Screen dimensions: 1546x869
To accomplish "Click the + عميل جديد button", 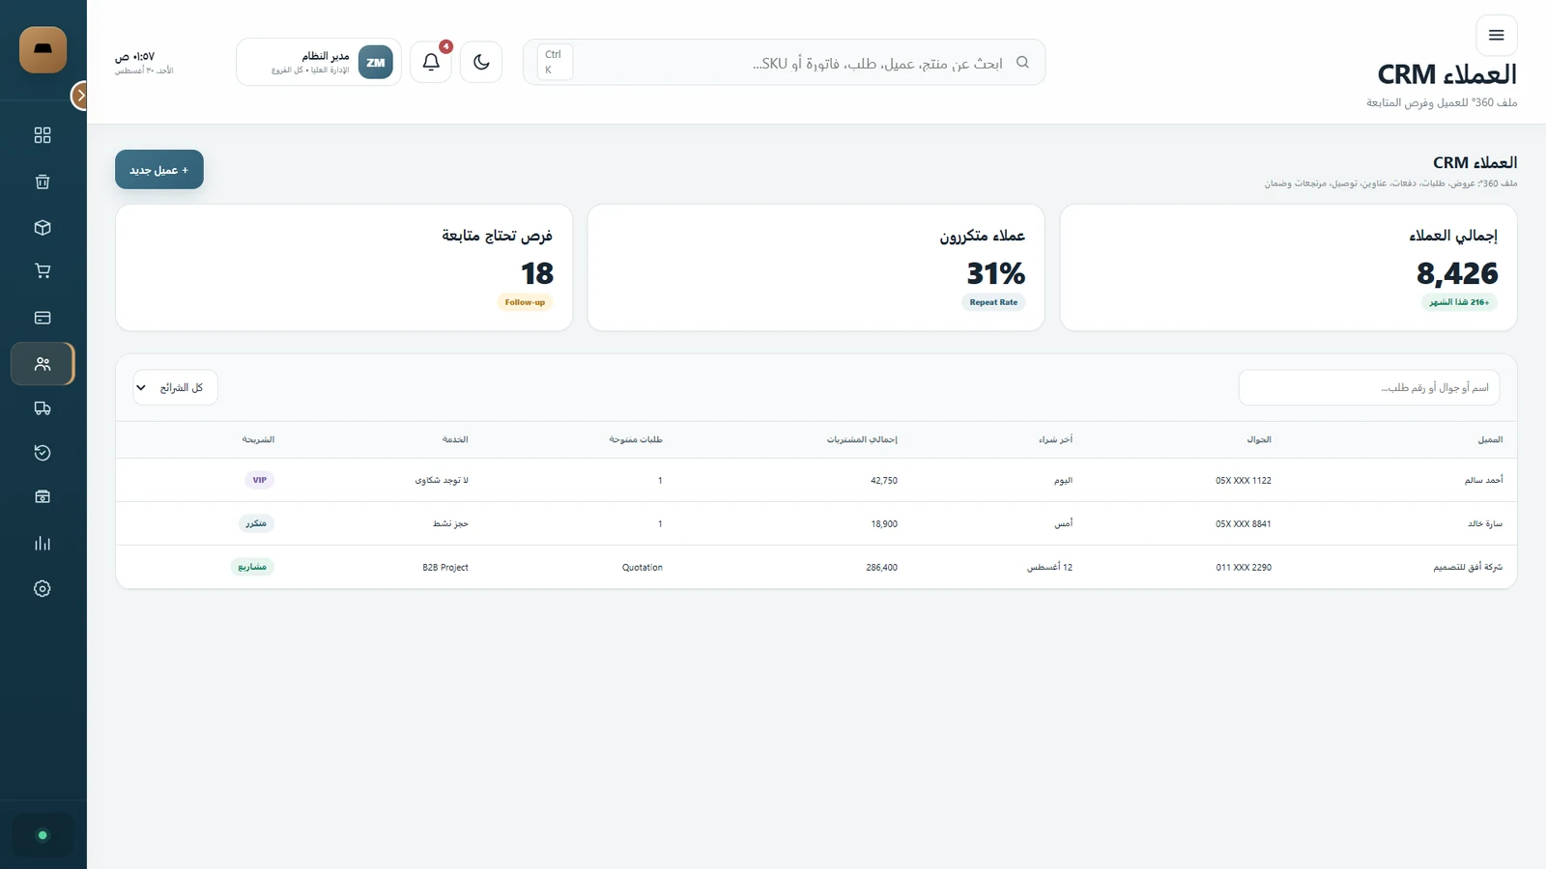I will point(159,170).
